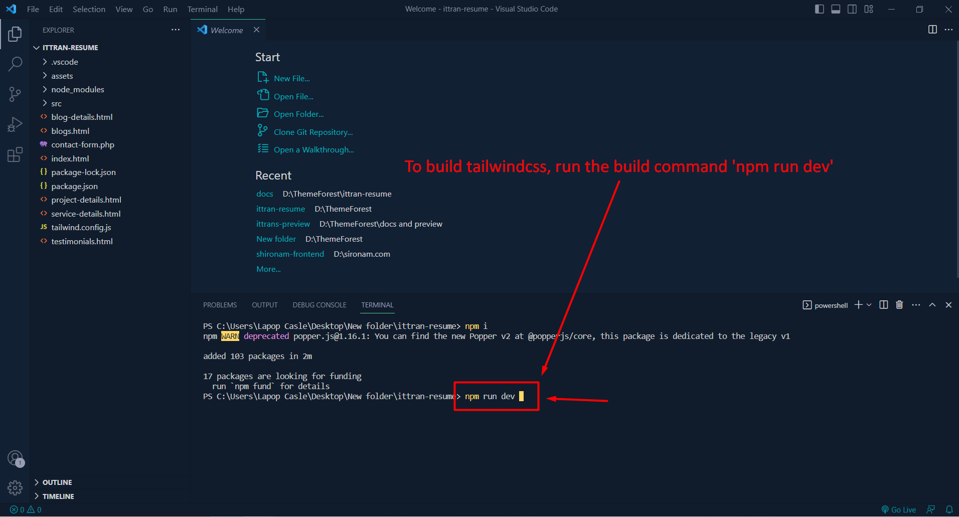Expand the assets folder

click(x=110, y=76)
